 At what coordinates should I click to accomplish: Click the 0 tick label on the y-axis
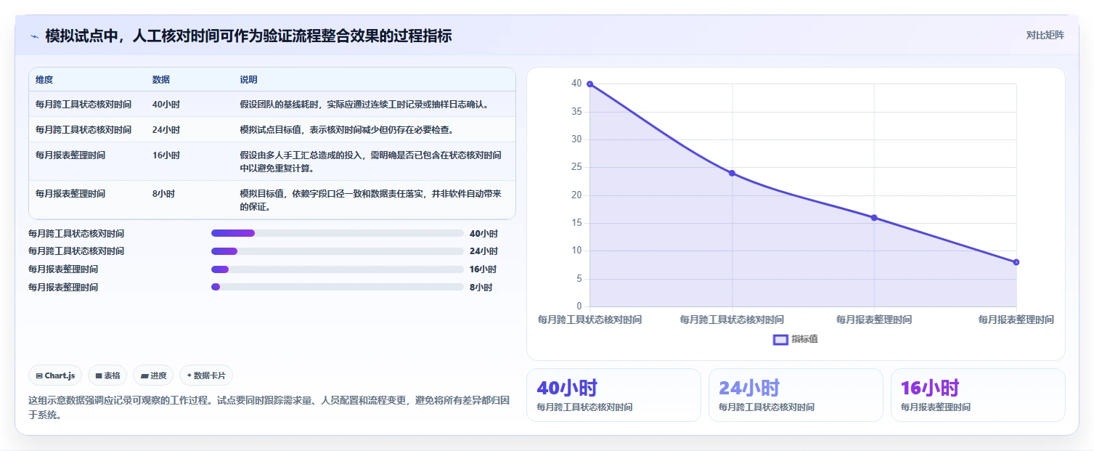[579, 306]
